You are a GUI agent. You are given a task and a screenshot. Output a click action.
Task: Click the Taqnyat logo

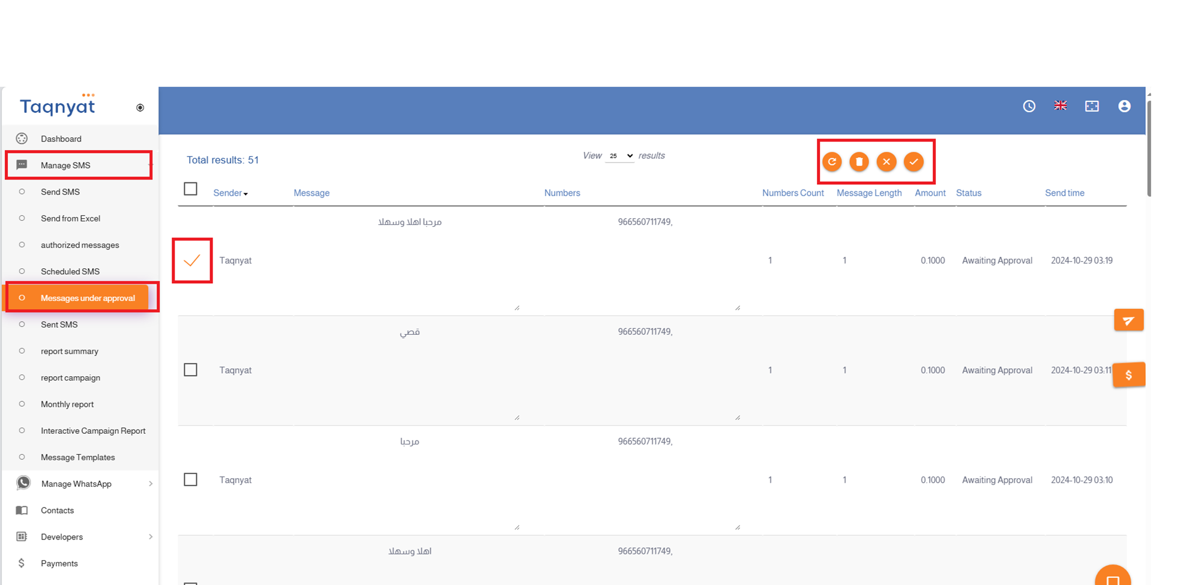click(x=58, y=105)
